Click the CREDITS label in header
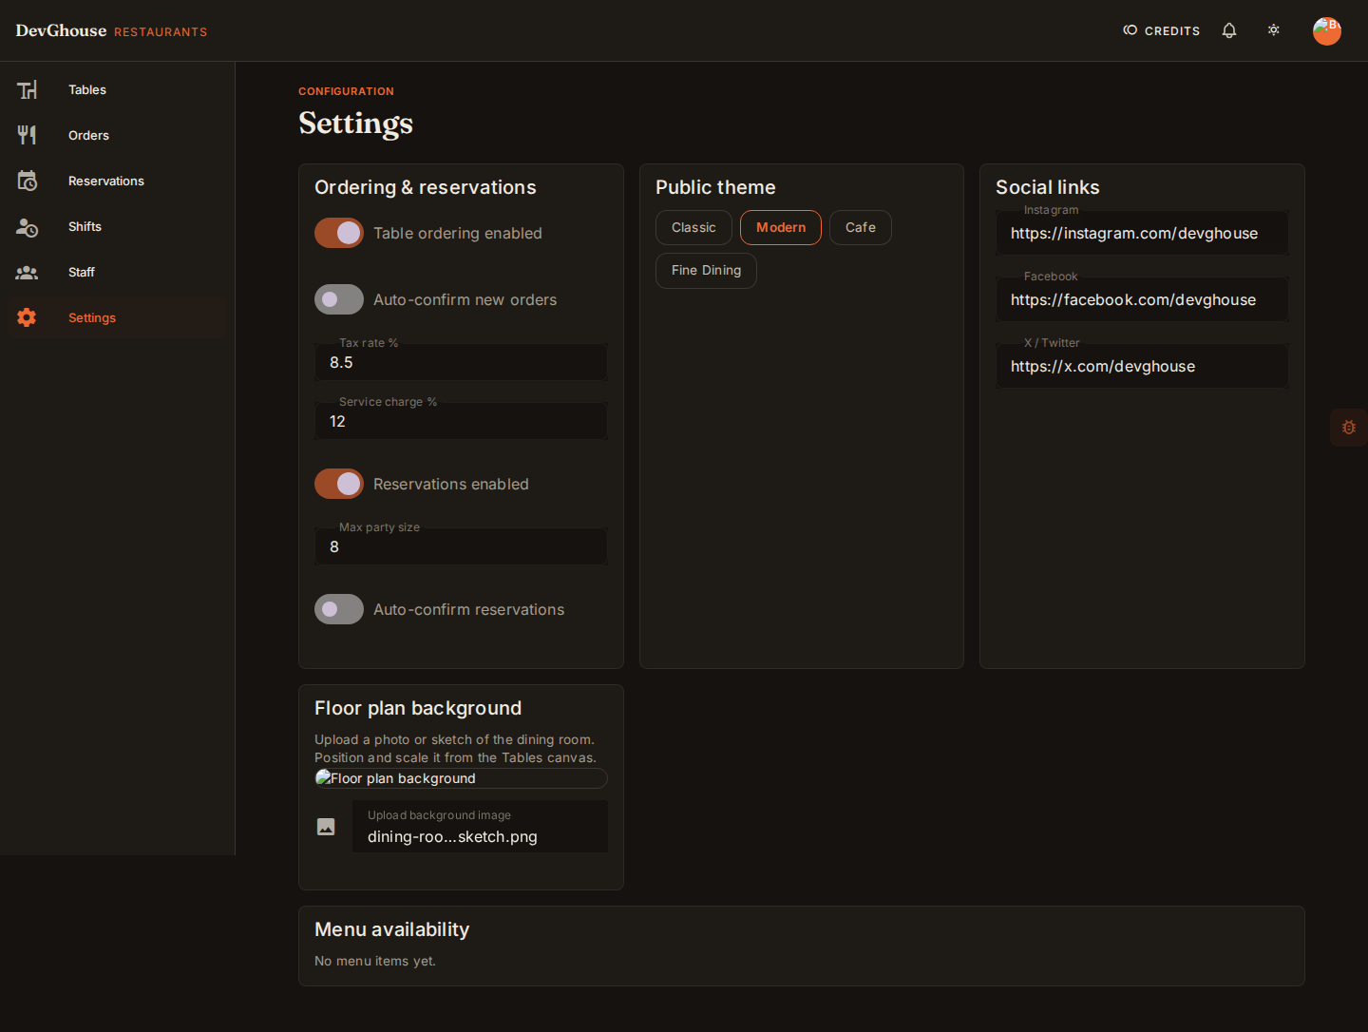1368x1032 pixels. tap(1172, 31)
